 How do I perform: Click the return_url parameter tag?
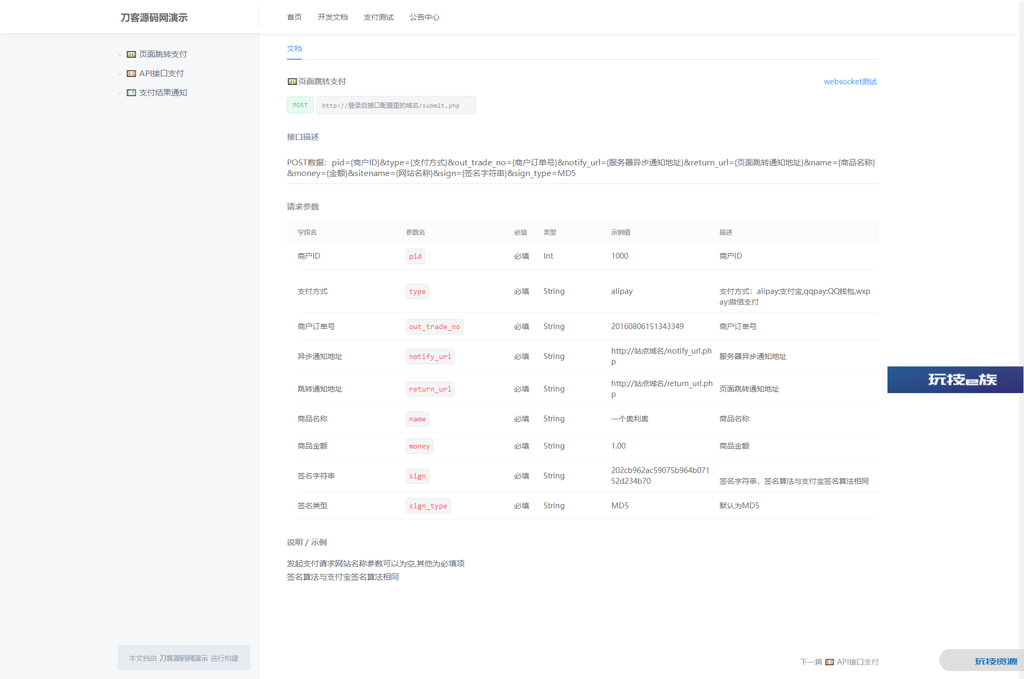(430, 389)
